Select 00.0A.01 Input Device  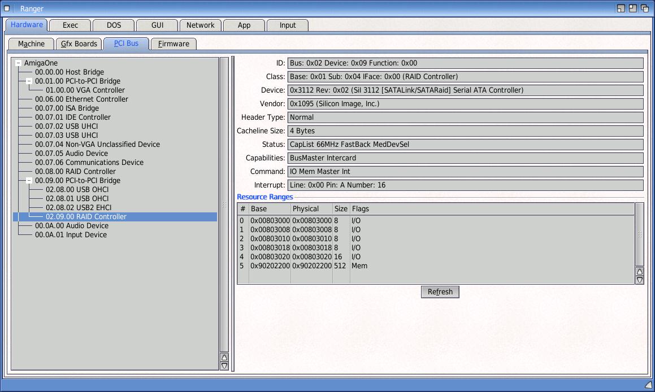click(71, 235)
